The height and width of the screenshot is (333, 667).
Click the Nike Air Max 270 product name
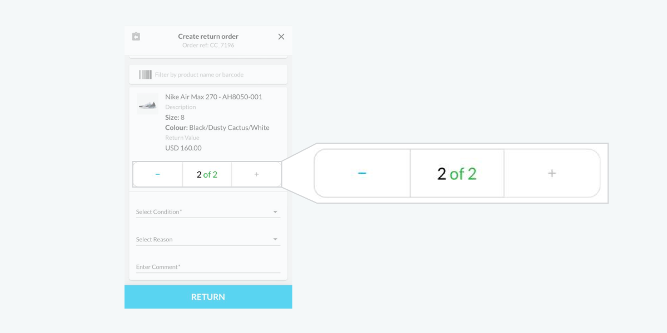coord(213,97)
